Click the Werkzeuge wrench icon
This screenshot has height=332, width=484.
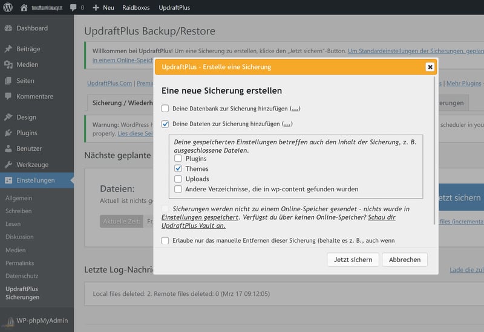8,165
